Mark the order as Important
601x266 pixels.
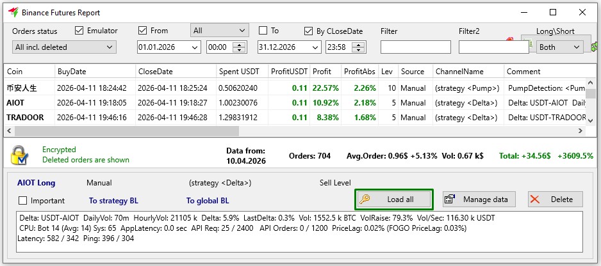click(x=24, y=201)
